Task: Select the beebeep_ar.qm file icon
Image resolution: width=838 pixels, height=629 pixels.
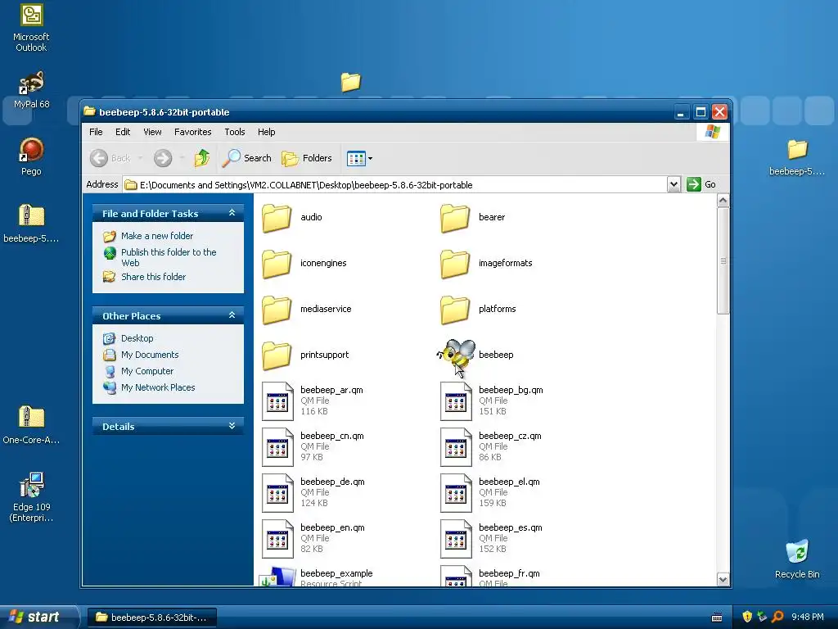Action: tap(277, 401)
